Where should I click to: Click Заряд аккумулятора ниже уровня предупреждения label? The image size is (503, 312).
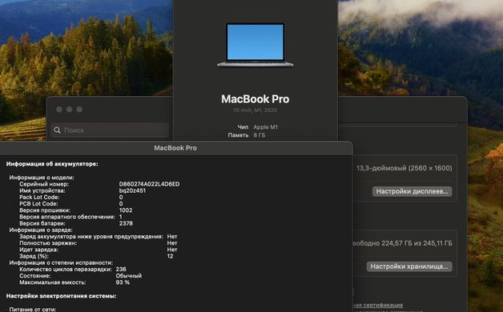click(91, 237)
